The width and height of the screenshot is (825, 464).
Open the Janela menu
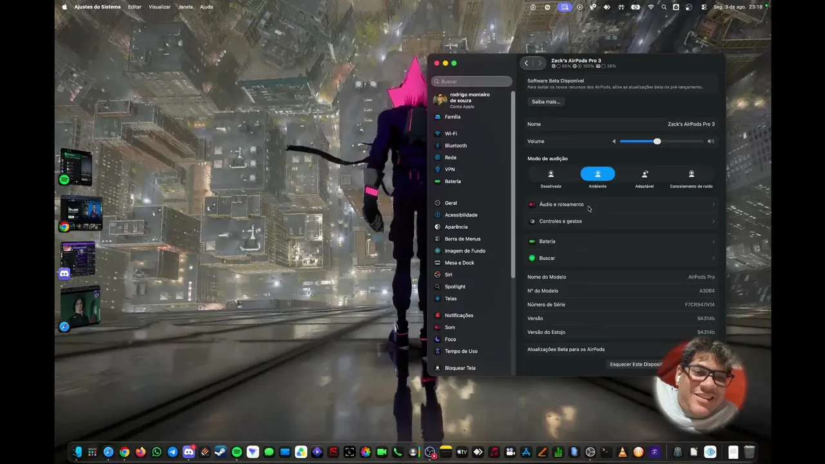pyautogui.click(x=185, y=7)
